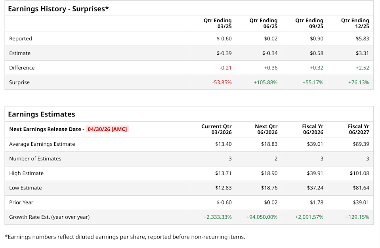Image resolution: width=380 pixels, height=248 pixels.
Task: Click the $101.08 high estimate value
Action: [x=359, y=173]
